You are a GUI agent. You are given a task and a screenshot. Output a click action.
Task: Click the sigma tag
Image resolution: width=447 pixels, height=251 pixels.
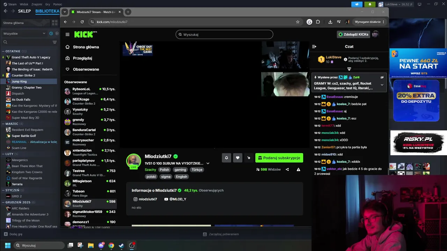(166, 177)
